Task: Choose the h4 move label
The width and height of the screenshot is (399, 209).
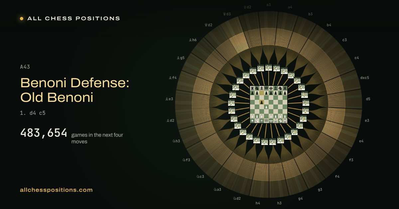Action: coord(258,203)
